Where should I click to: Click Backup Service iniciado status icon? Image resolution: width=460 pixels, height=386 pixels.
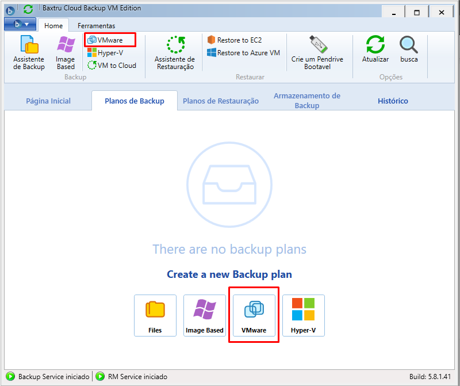coord(10,376)
